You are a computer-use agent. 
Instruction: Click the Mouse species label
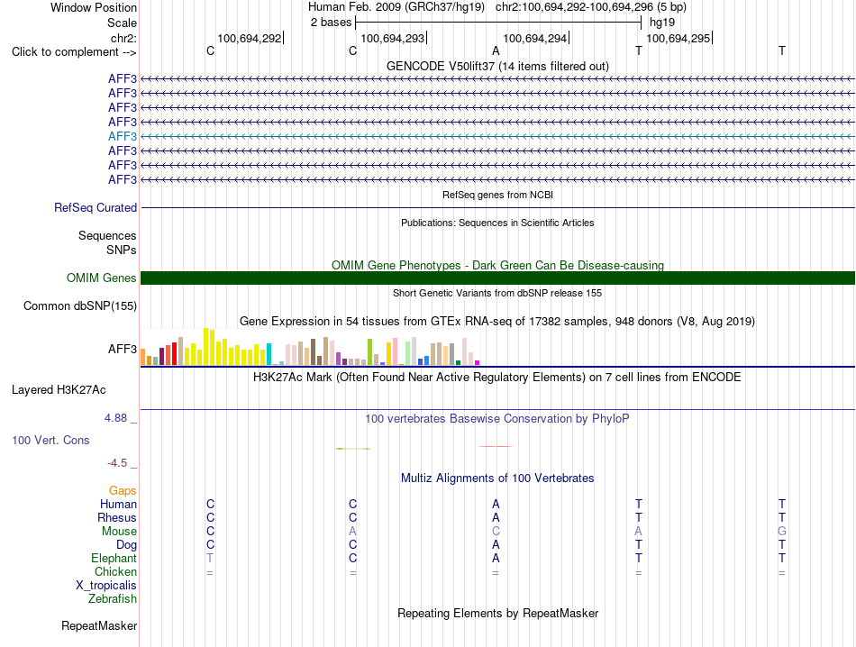pos(119,532)
